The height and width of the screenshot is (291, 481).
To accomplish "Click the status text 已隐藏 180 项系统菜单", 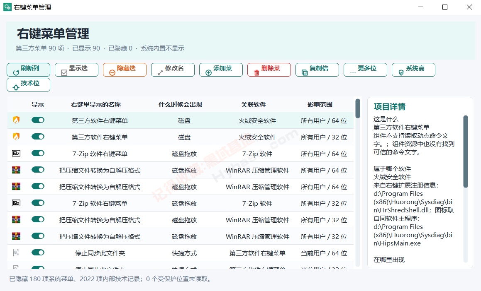I will pos(42,279).
